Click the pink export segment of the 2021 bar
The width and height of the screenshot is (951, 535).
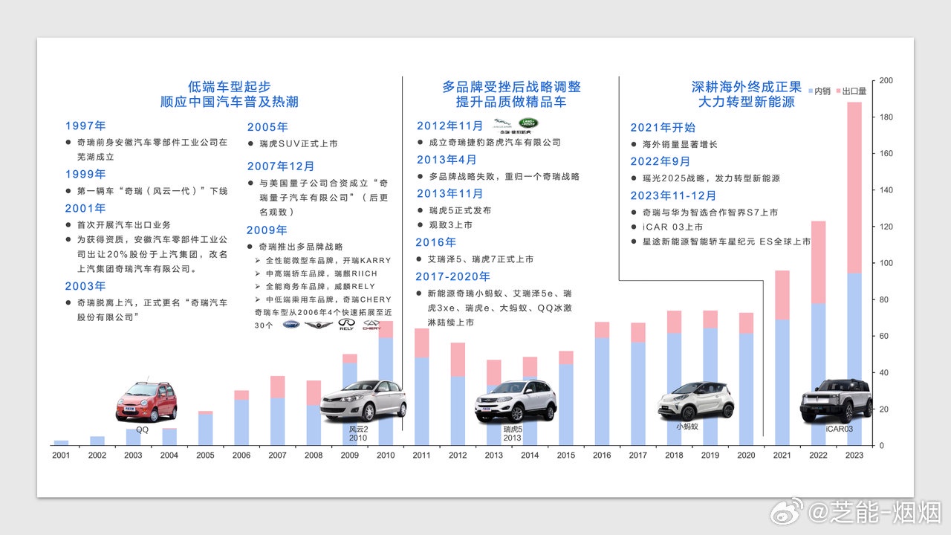click(782, 295)
